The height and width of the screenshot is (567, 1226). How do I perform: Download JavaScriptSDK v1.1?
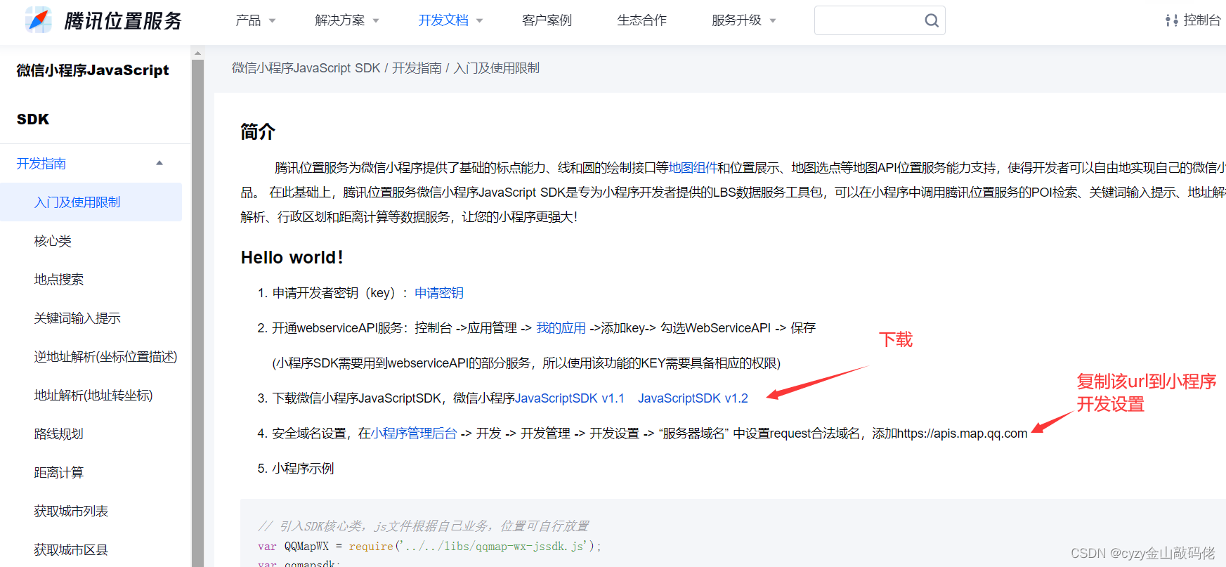570,398
